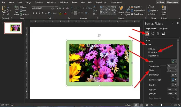Image resolution: width=181 pixels, height=107 pixels.
Task: Open the Size & Properties icon tab
Action: click(158, 34)
